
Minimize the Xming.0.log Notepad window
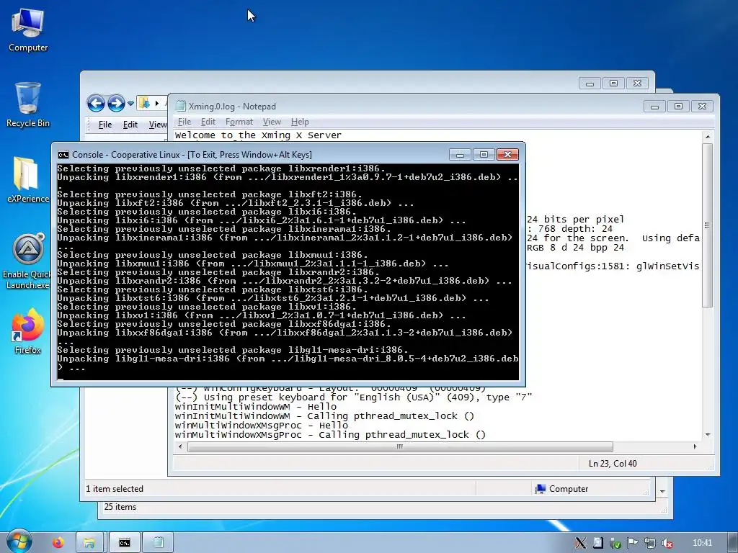coord(654,107)
